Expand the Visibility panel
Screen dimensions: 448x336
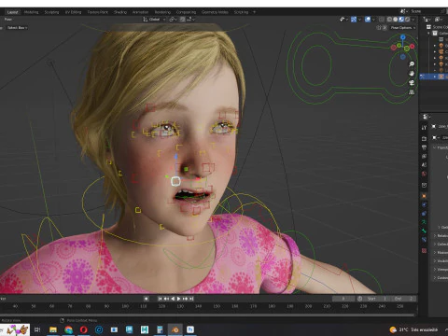441,260
